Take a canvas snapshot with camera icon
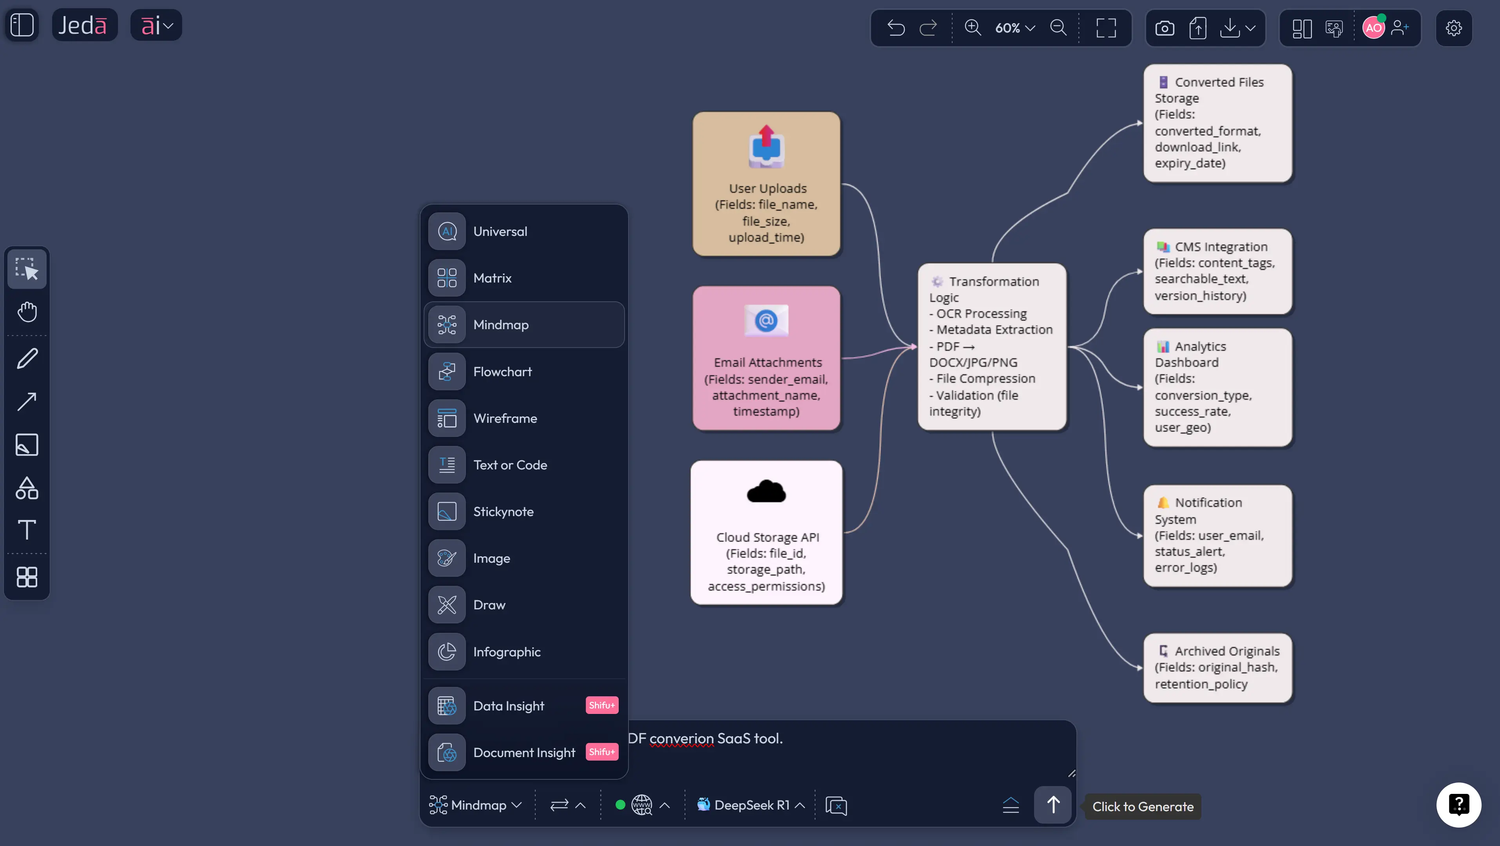Viewport: 1500px width, 846px height. pos(1165,27)
